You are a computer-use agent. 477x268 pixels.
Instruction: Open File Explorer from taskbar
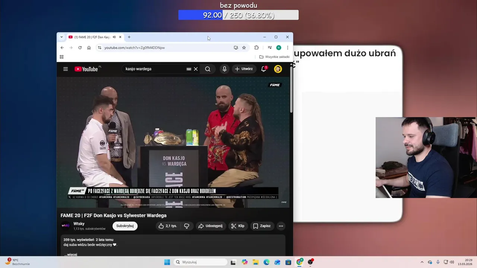(256, 262)
